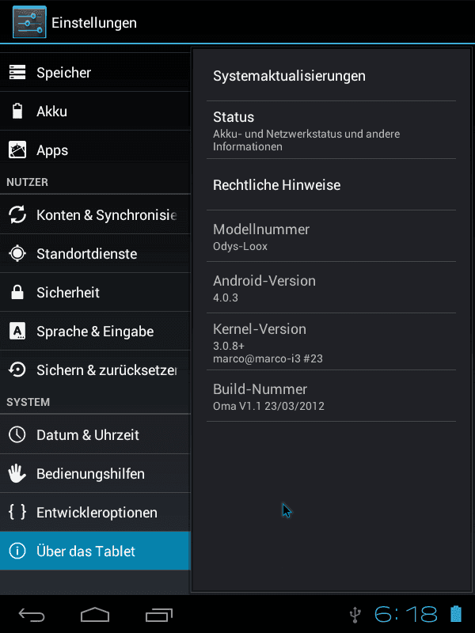475x633 pixels.
Task: Open Systemaktualisierungen
Action: (x=331, y=76)
